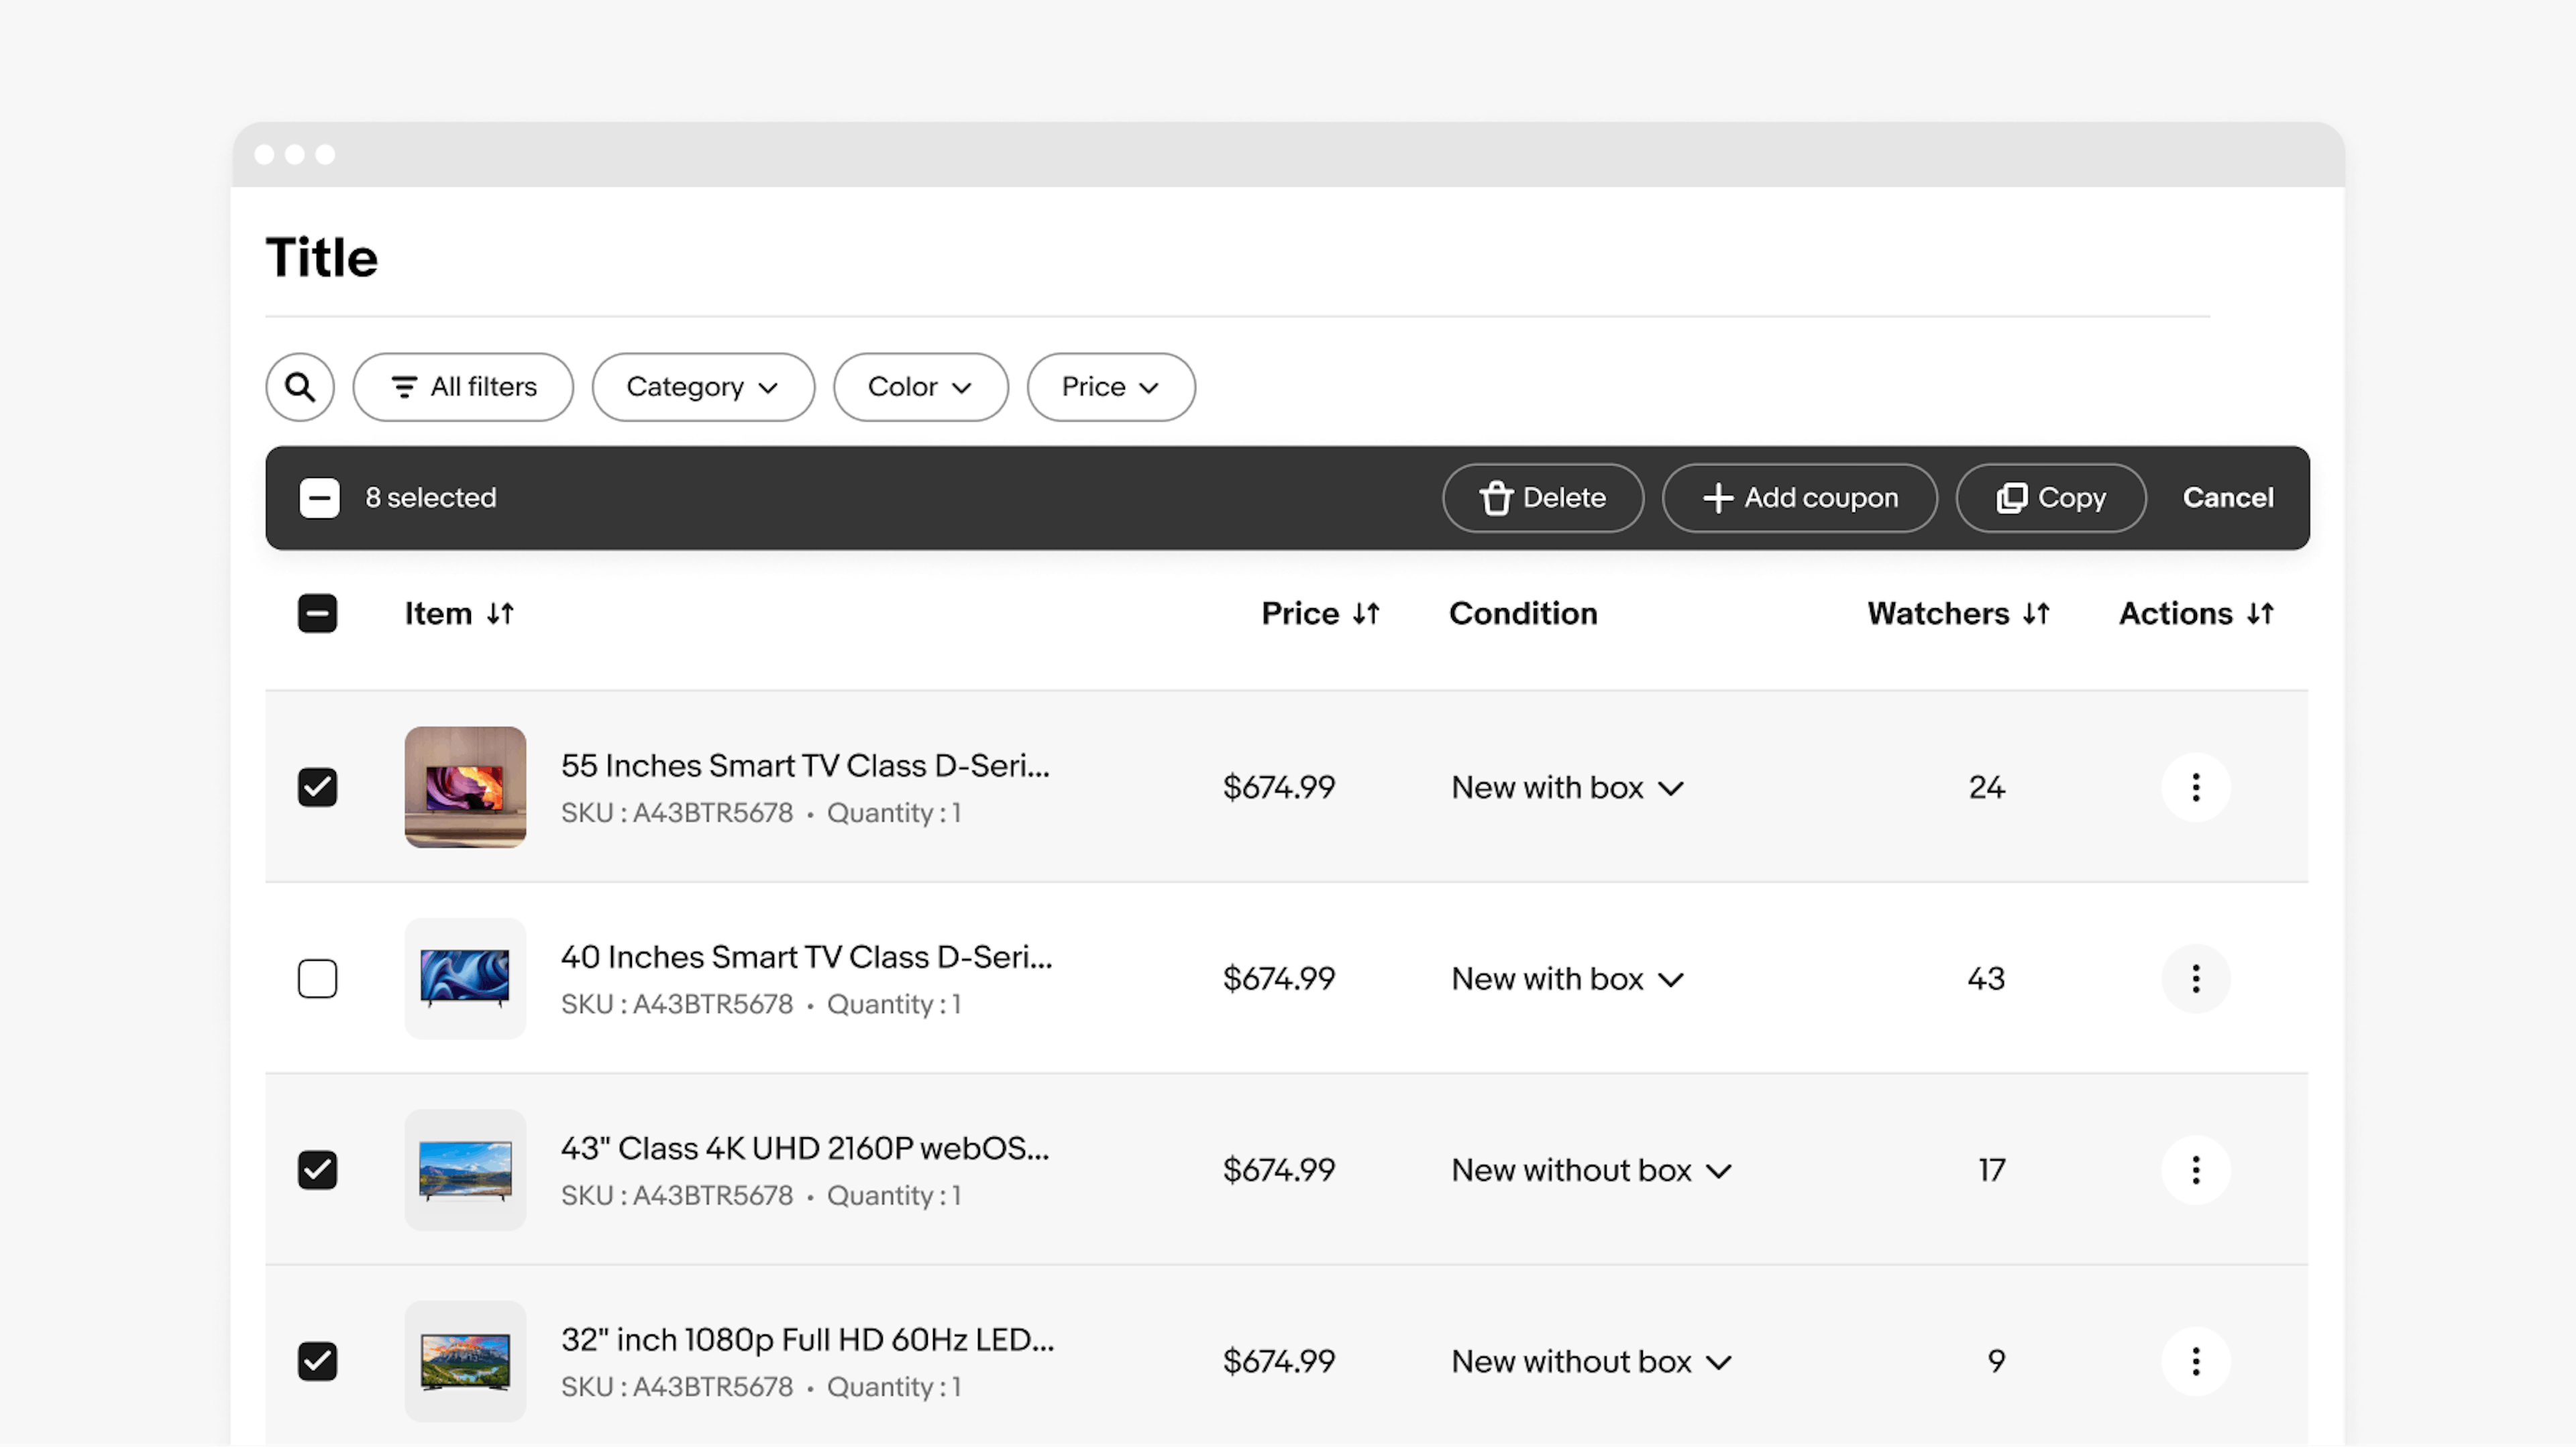Click the search icon to find items
The height and width of the screenshot is (1447, 2576).
point(301,386)
